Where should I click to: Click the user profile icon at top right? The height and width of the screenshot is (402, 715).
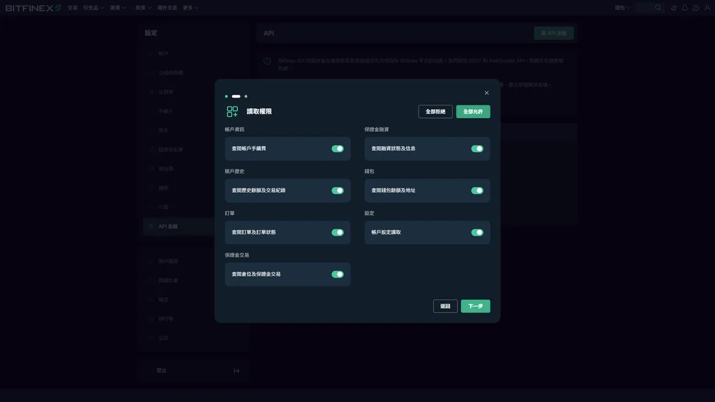click(x=707, y=8)
